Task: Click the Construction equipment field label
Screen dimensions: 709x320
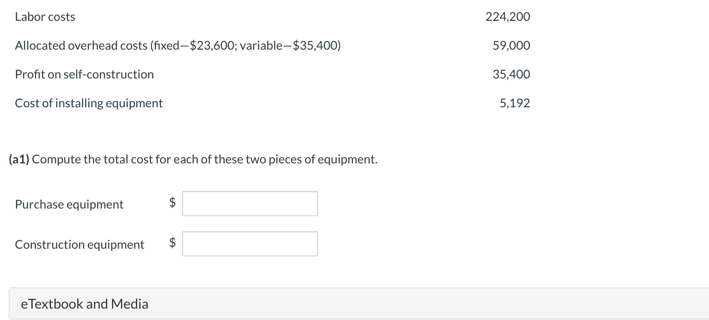Action: (79, 245)
